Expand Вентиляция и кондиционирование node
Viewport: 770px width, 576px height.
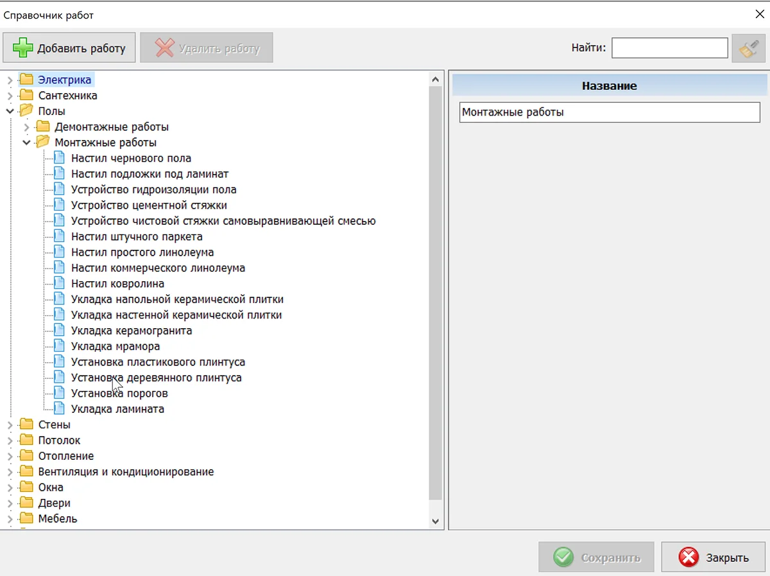tap(10, 472)
